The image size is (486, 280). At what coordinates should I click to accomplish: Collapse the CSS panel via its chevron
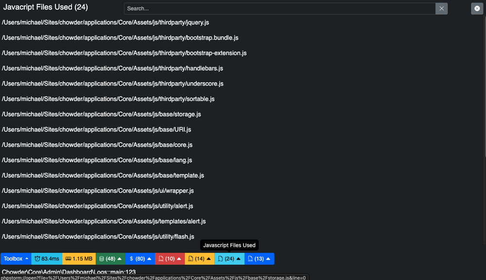[x=208, y=259]
